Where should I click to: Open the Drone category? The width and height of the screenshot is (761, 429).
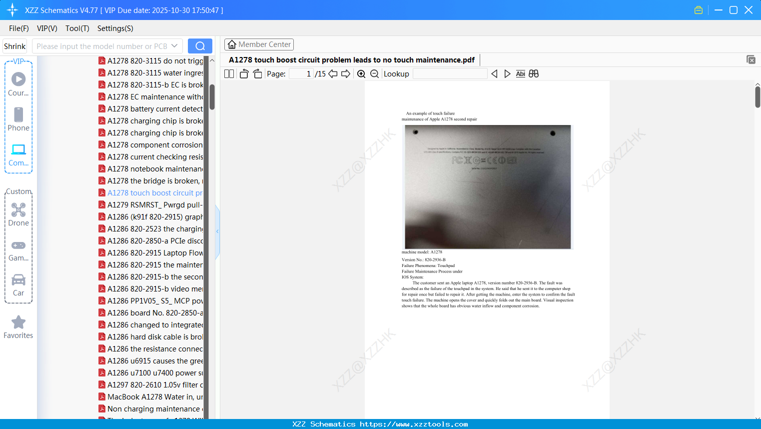click(x=18, y=214)
